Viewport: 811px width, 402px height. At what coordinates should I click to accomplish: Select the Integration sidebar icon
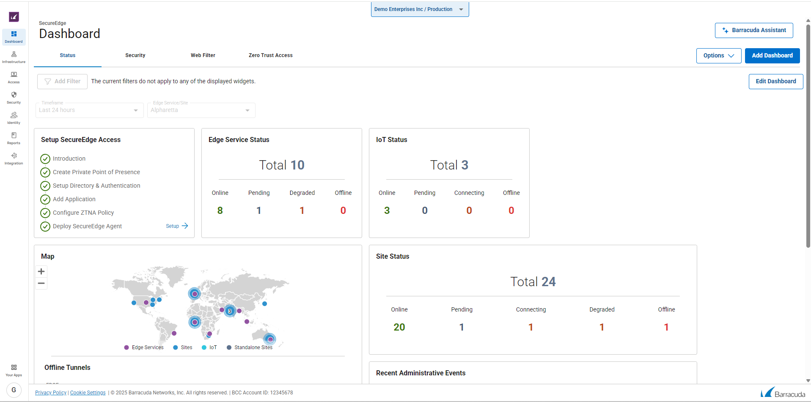coord(14,158)
